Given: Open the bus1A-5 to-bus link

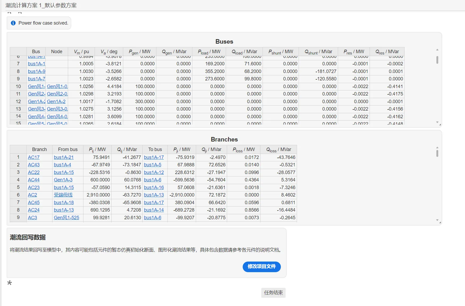Looking at the screenshot, I should 153,165.
